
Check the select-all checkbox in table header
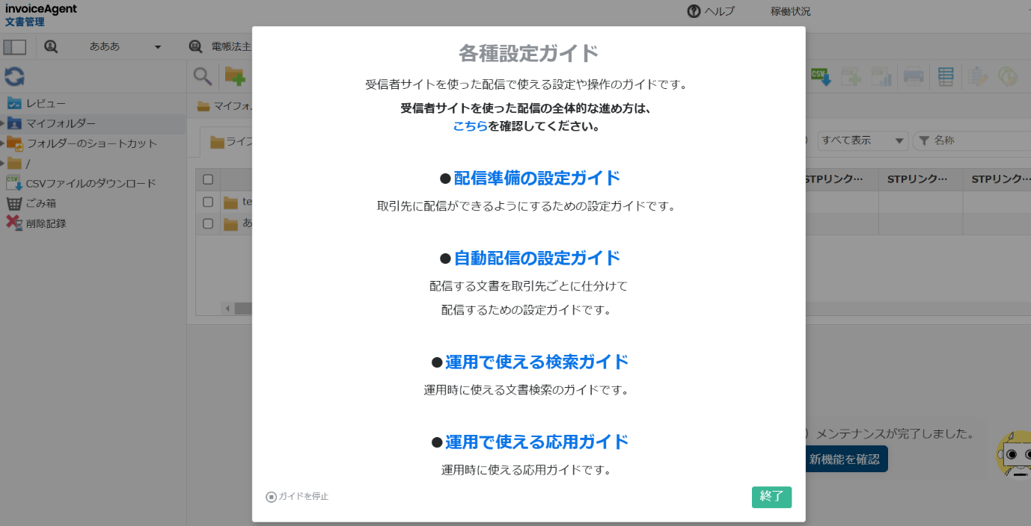pyautogui.click(x=208, y=179)
